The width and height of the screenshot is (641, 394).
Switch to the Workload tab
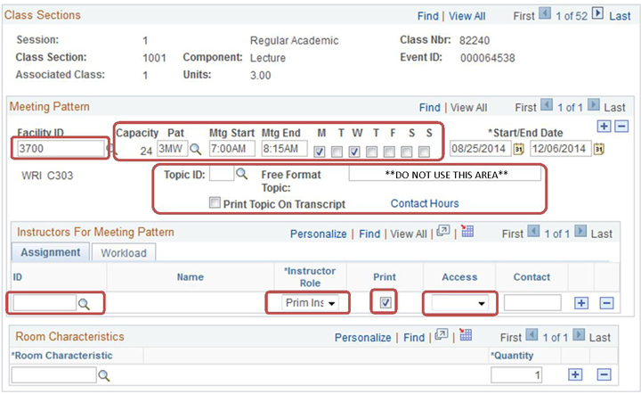124,252
